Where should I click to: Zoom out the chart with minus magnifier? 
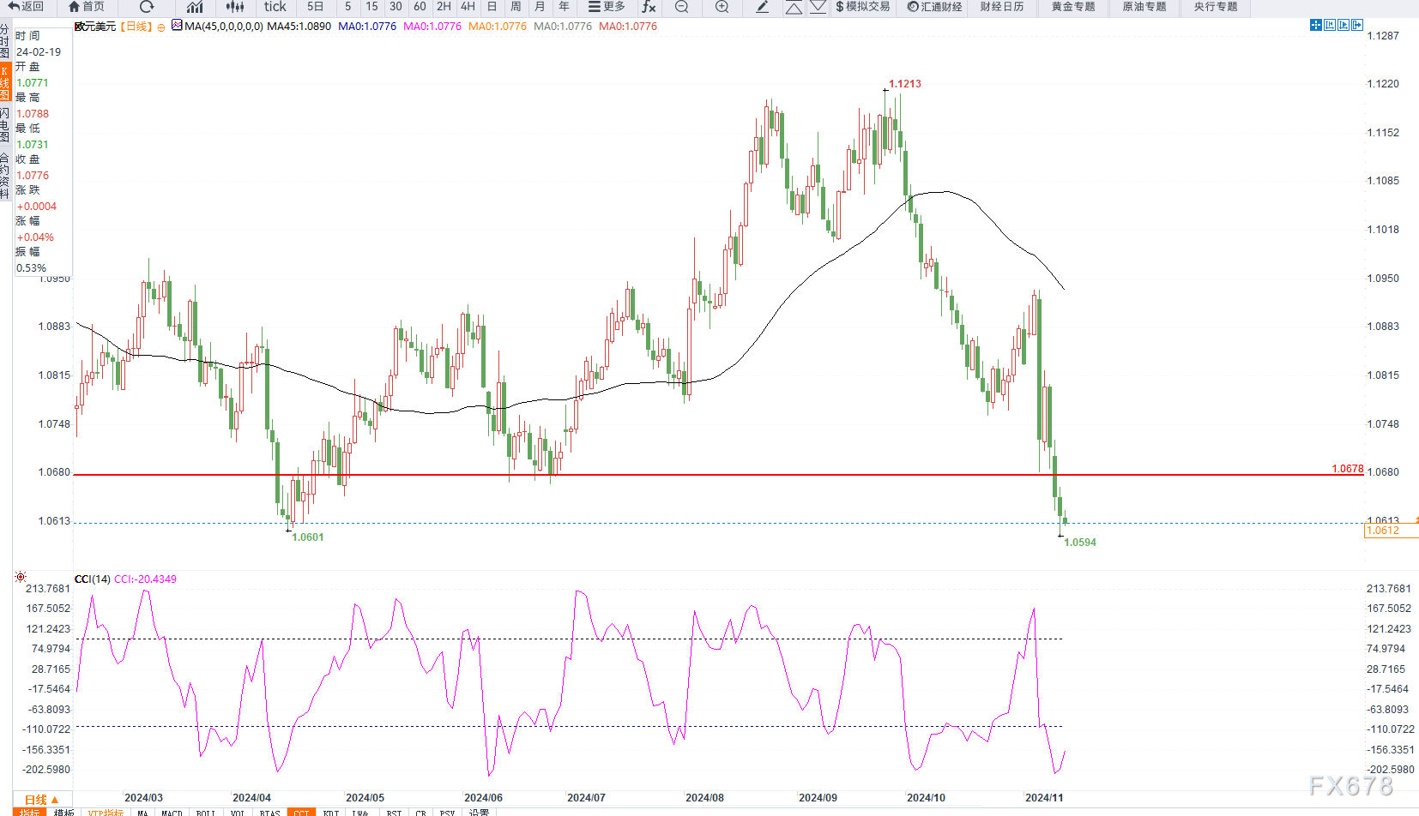[681, 7]
